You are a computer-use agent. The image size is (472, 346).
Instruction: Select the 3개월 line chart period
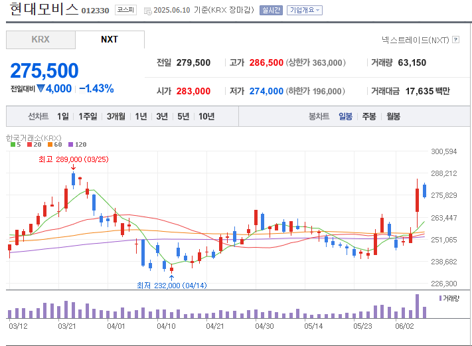[x=116, y=116]
